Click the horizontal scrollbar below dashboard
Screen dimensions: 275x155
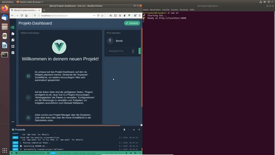pyautogui.click(x=68, y=125)
